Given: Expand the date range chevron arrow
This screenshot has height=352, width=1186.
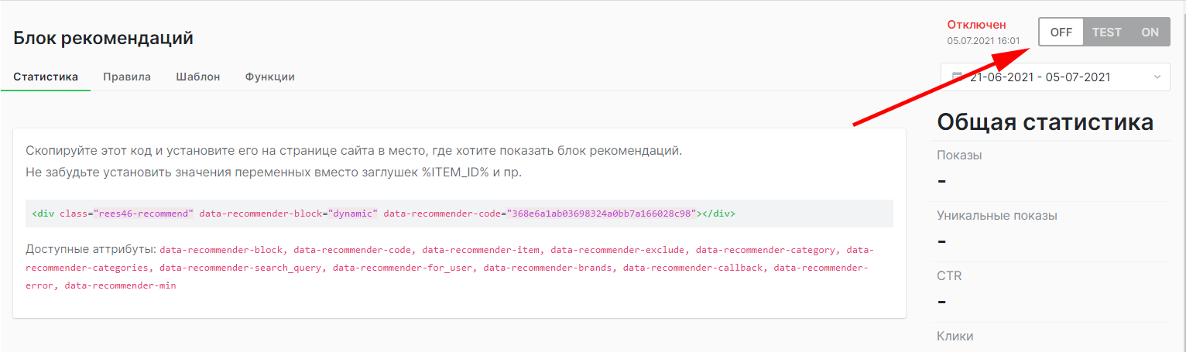Looking at the screenshot, I should coord(1157,77).
